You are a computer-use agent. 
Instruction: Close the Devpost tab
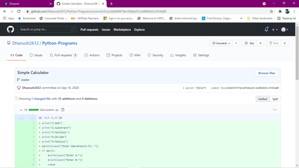[50, 4]
